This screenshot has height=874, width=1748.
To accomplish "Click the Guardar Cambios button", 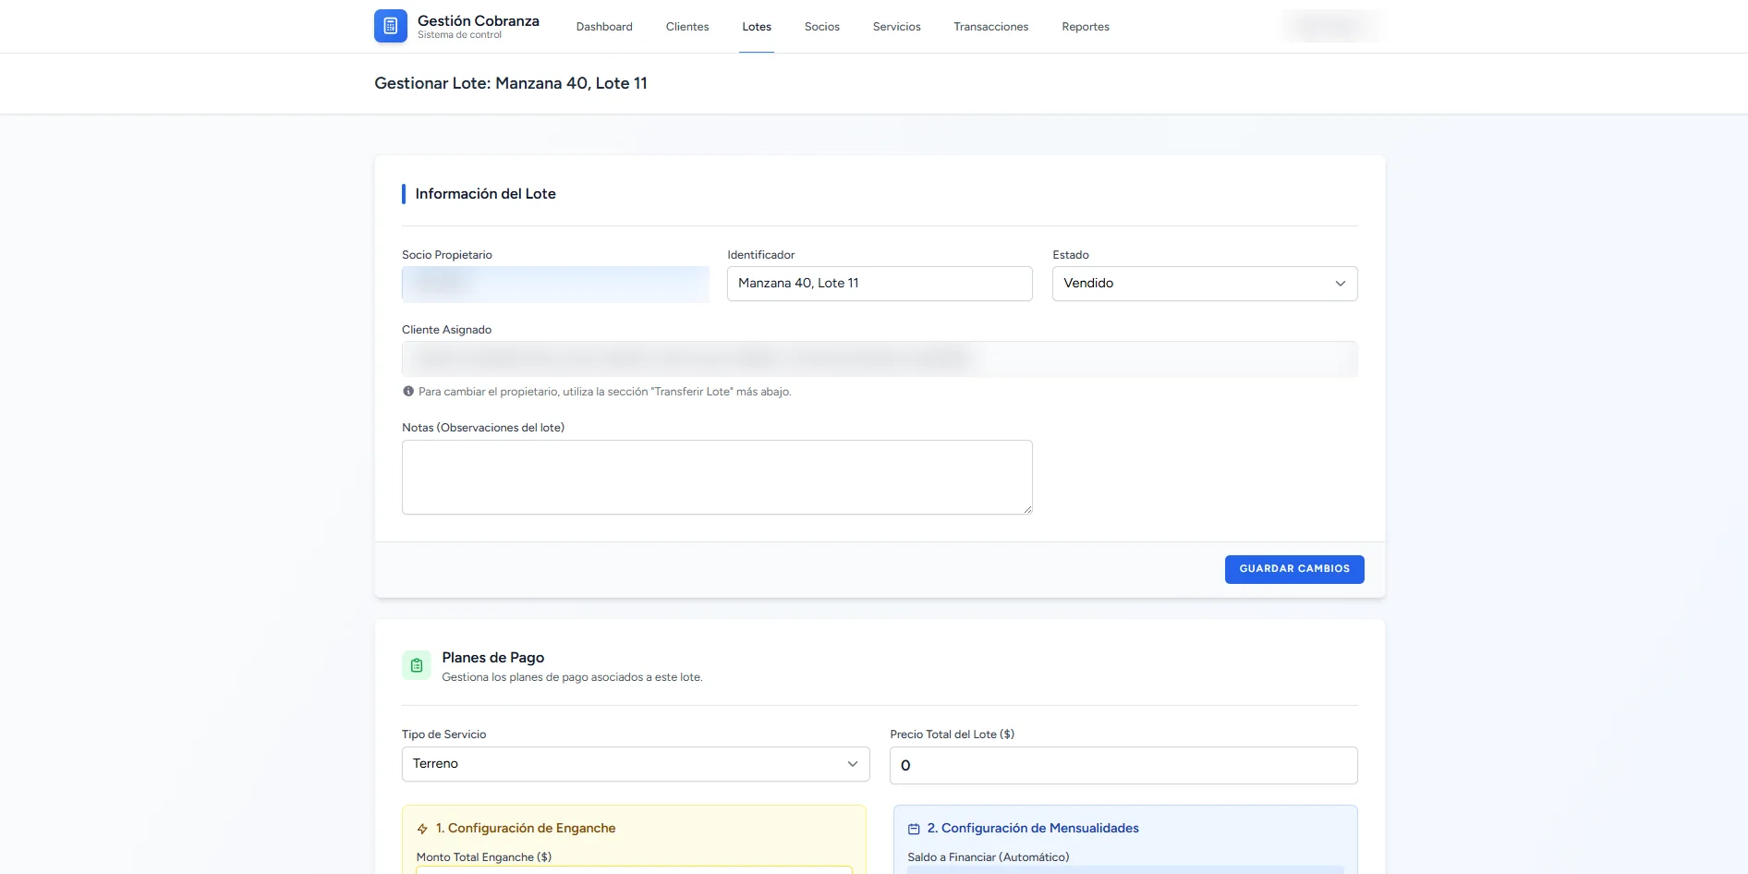I will [x=1294, y=569].
